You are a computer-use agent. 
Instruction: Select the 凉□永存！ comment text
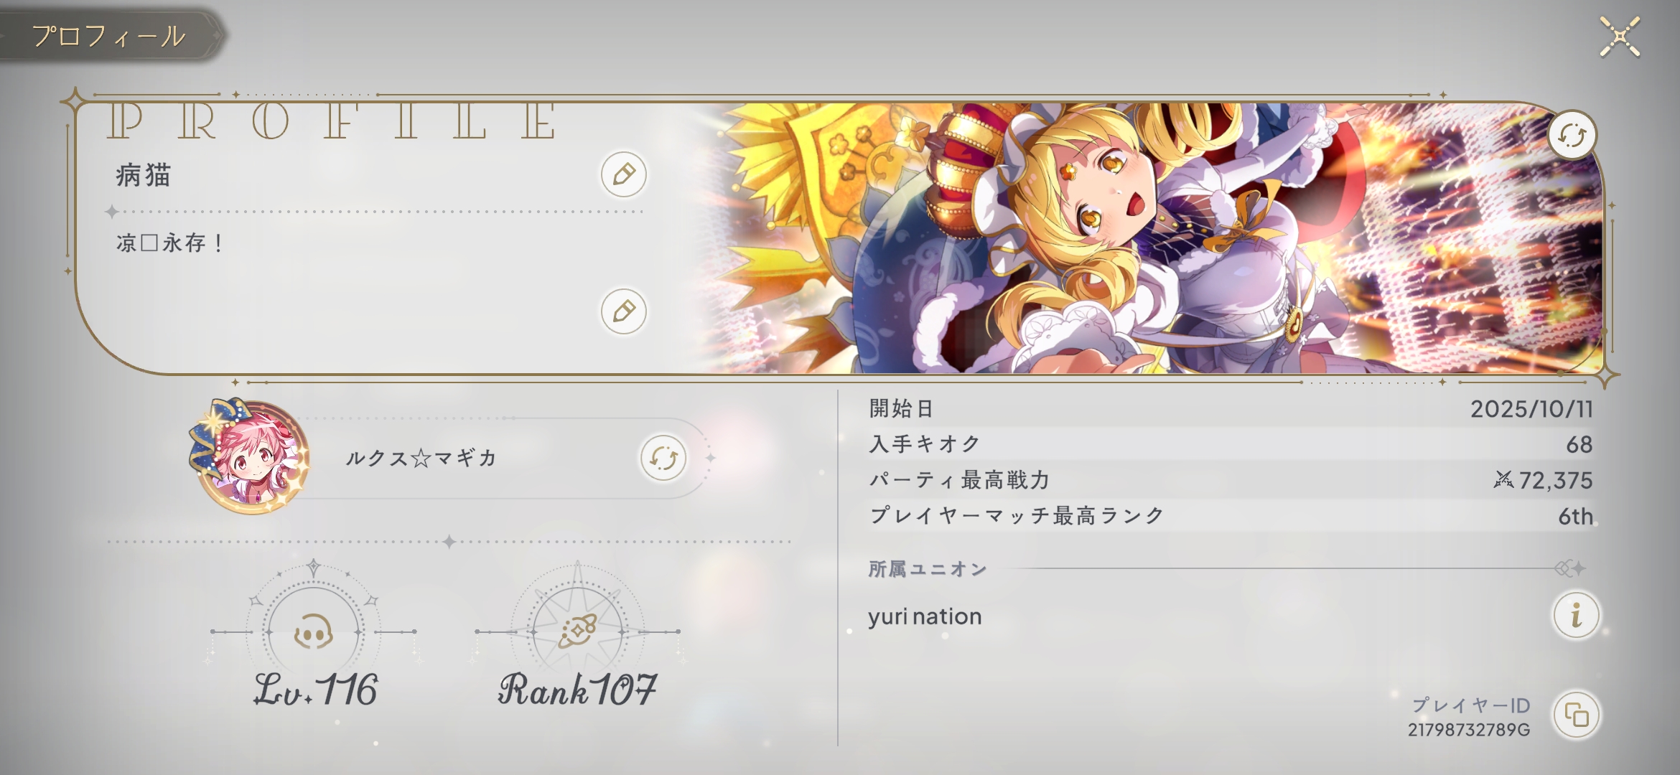pos(171,243)
